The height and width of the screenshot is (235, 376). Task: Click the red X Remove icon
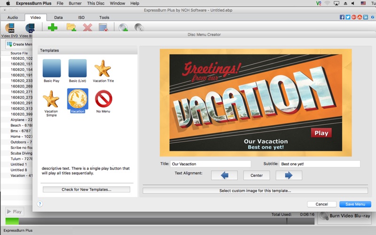[x=87, y=27]
